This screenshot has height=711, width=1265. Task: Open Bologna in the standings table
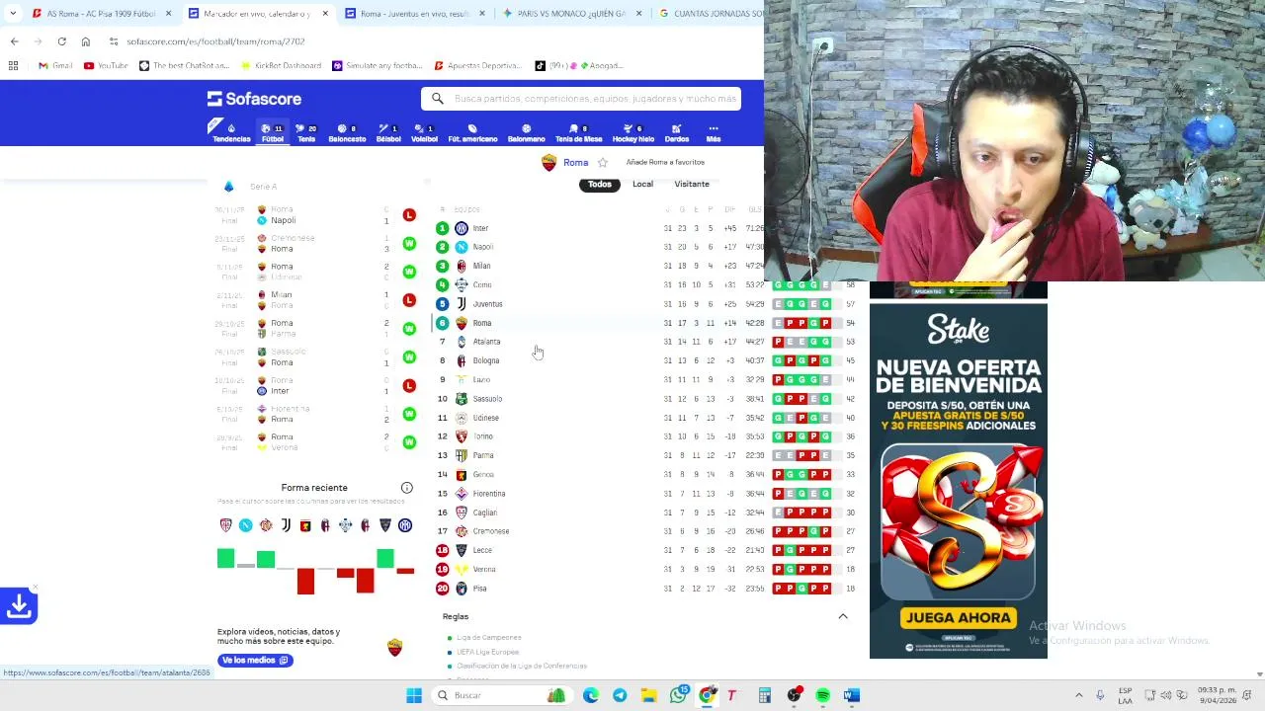[x=485, y=360]
